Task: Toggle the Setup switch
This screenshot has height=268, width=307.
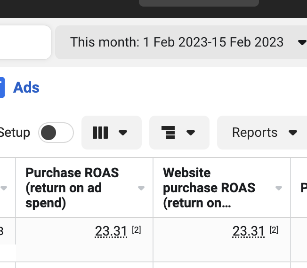Action: point(56,133)
